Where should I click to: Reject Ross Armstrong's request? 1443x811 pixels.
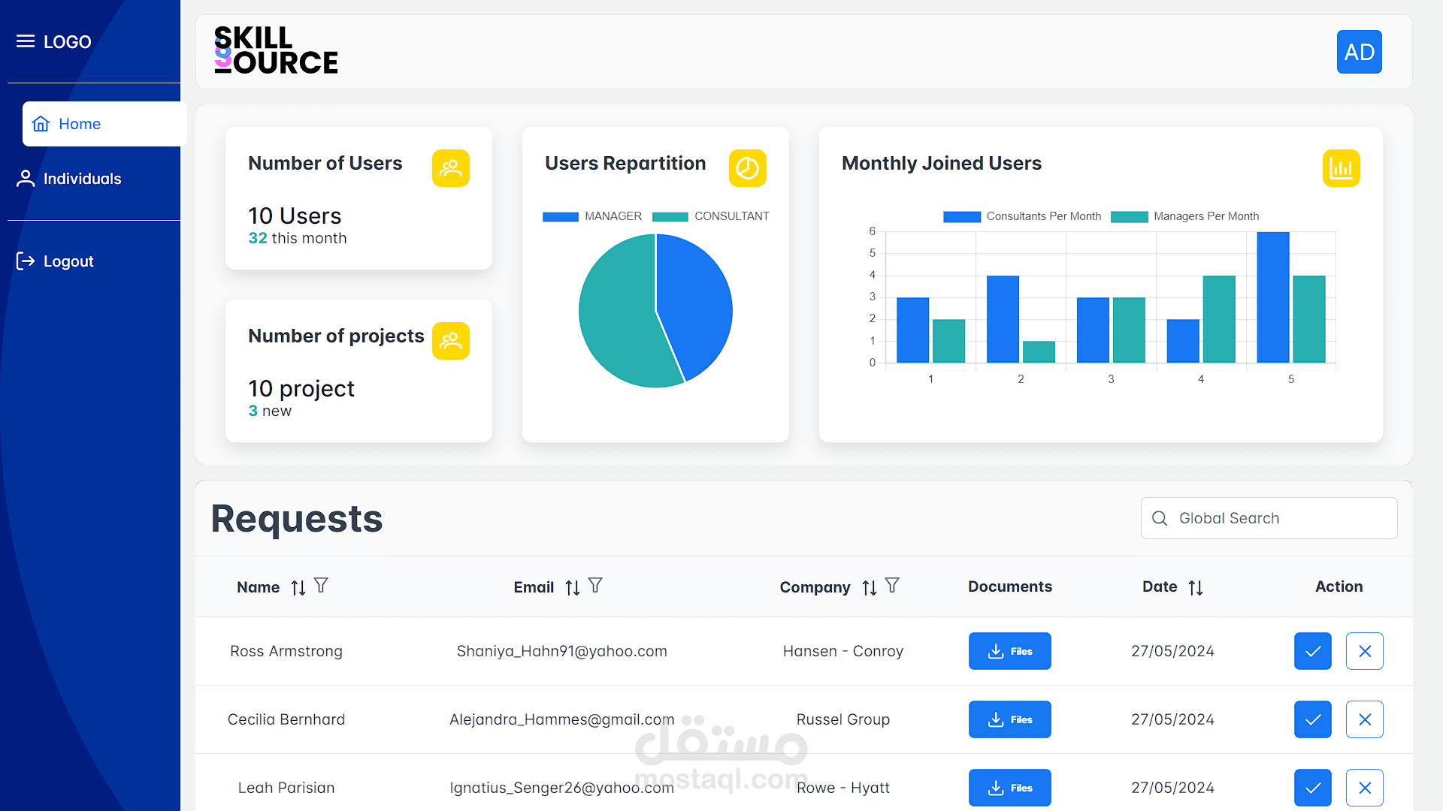point(1365,651)
